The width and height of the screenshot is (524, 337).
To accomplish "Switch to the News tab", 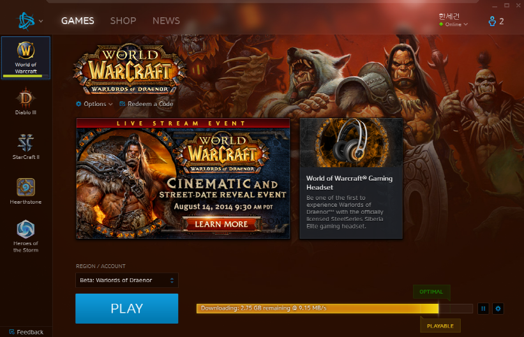I will tap(166, 20).
